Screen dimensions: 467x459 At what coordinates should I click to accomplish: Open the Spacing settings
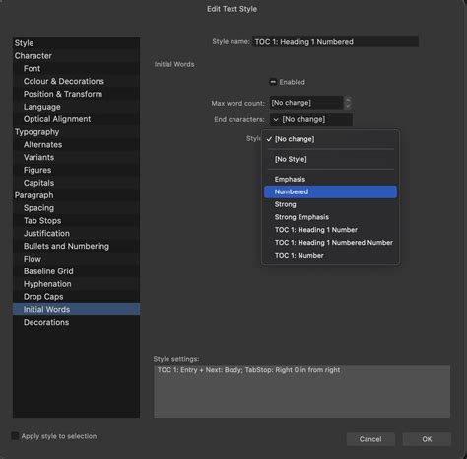[x=76, y=208]
